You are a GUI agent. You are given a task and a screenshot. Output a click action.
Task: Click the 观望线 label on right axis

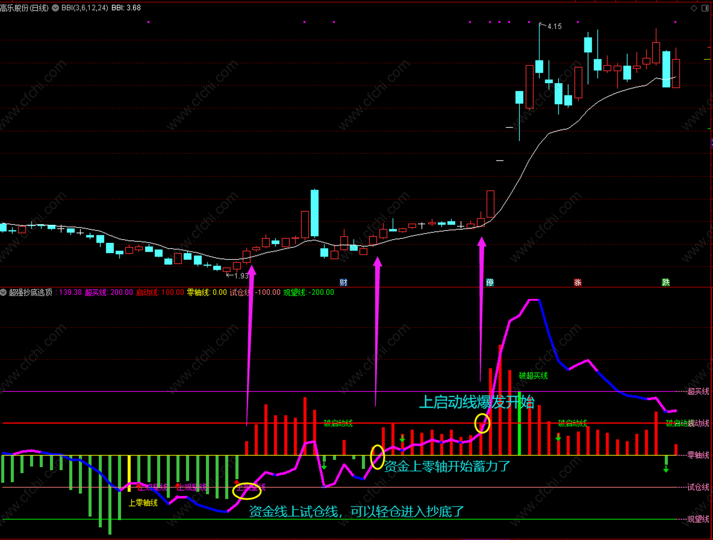pos(698,519)
